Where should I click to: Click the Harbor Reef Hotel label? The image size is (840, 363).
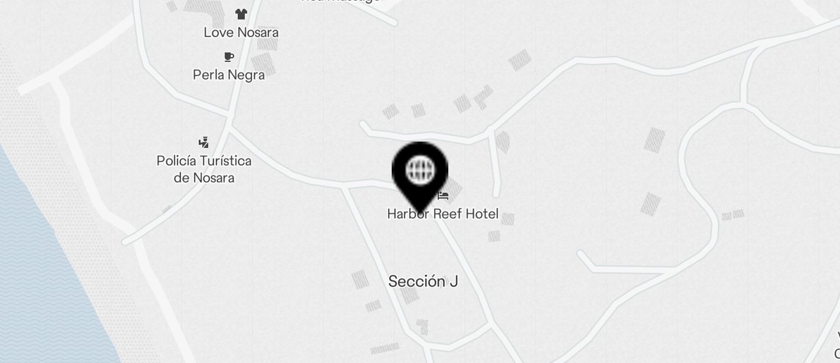click(x=443, y=214)
